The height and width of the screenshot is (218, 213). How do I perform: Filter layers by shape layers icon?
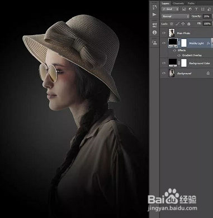click(202, 9)
